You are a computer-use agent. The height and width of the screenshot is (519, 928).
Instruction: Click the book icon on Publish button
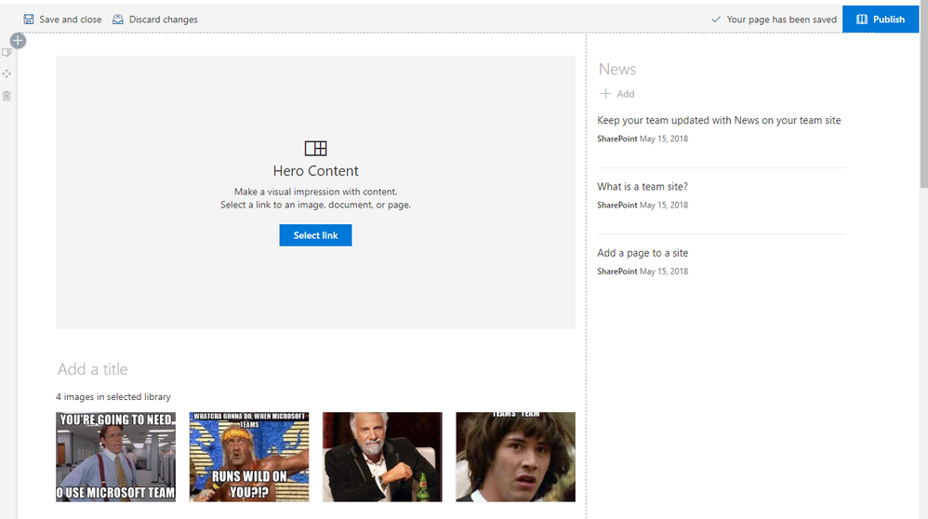pyautogui.click(x=862, y=20)
